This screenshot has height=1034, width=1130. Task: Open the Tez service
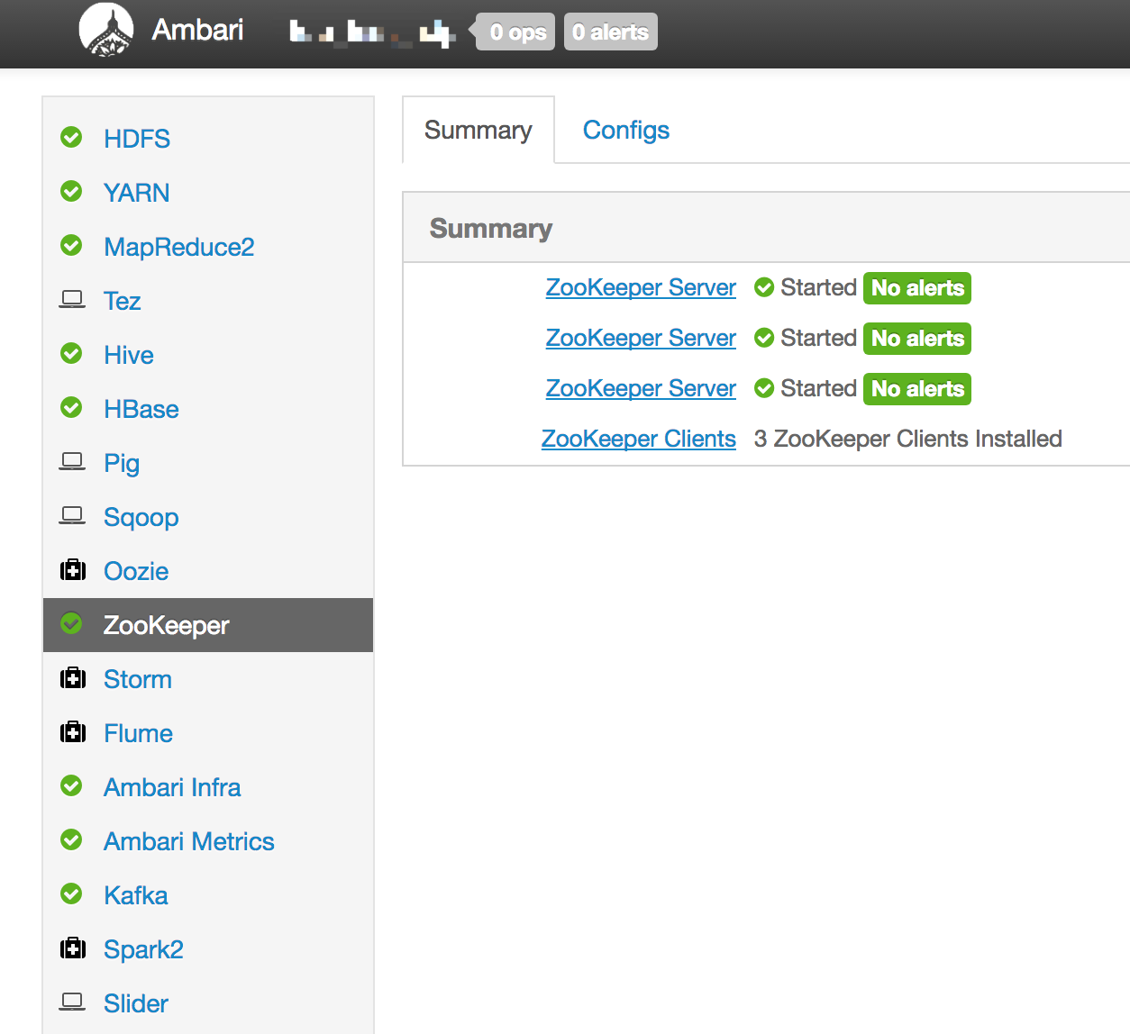(x=123, y=301)
